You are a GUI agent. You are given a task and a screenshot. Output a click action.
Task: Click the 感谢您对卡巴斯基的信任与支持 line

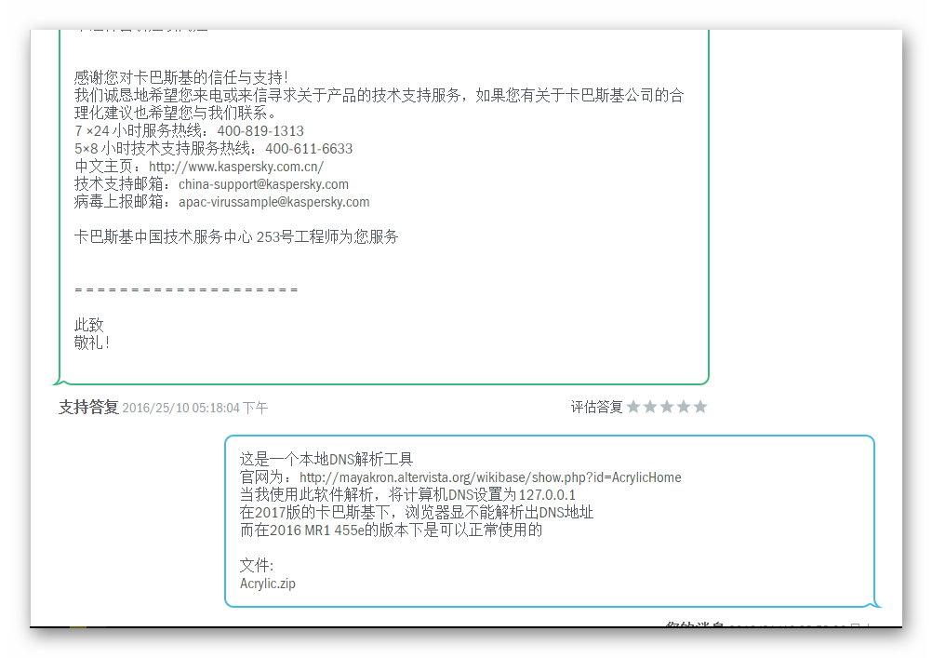pyautogui.click(x=180, y=77)
